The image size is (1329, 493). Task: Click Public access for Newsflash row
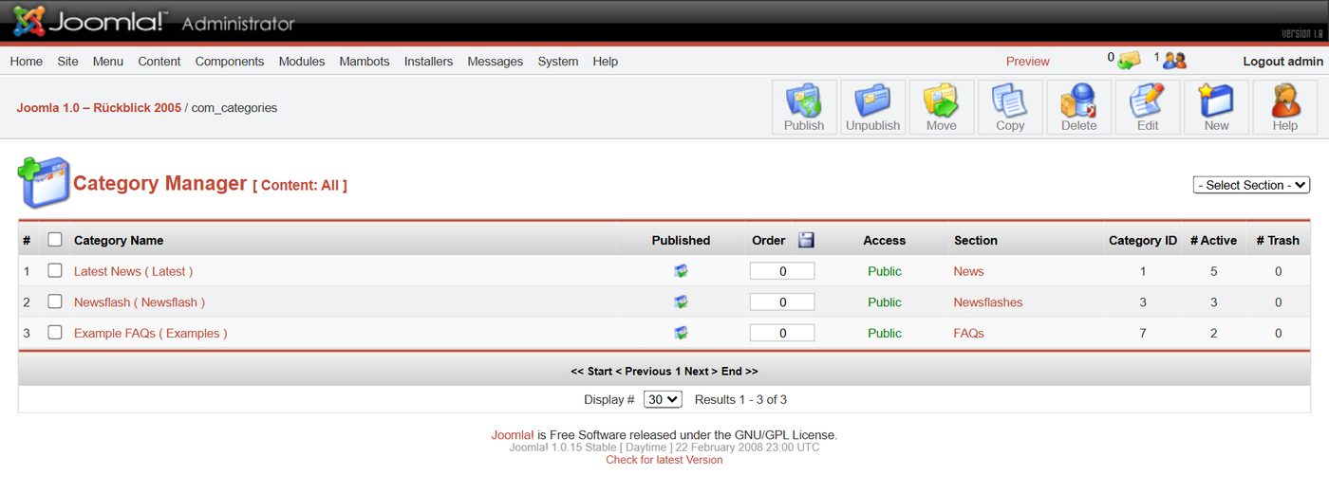(x=885, y=302)
